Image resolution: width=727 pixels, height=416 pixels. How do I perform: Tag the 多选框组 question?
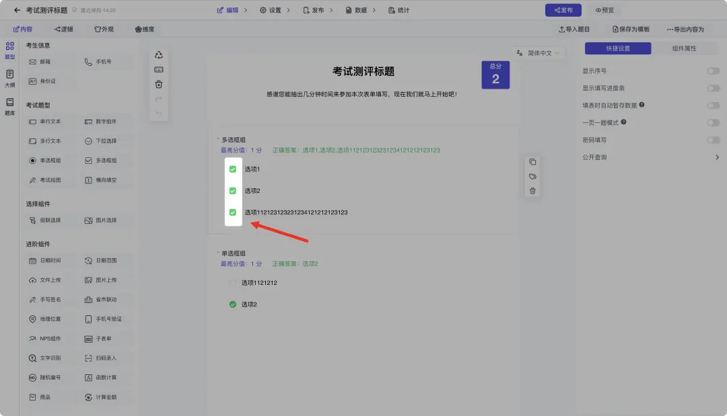pyautogui.click(x=532, y=176)
